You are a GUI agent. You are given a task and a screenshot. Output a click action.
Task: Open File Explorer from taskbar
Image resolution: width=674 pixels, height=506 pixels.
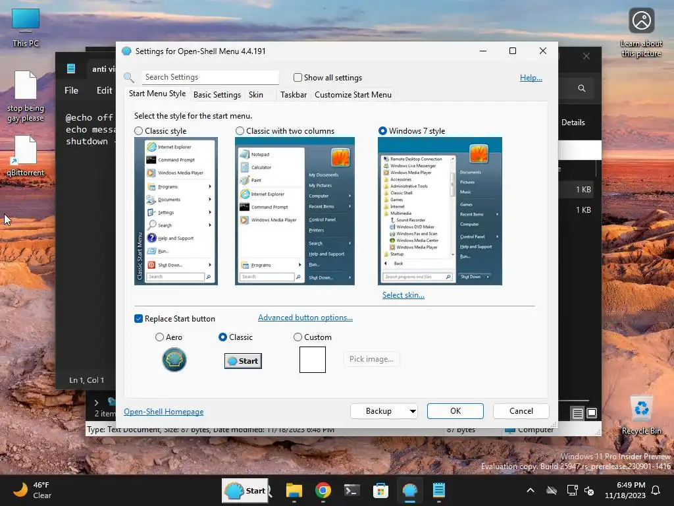coord(294,490)
